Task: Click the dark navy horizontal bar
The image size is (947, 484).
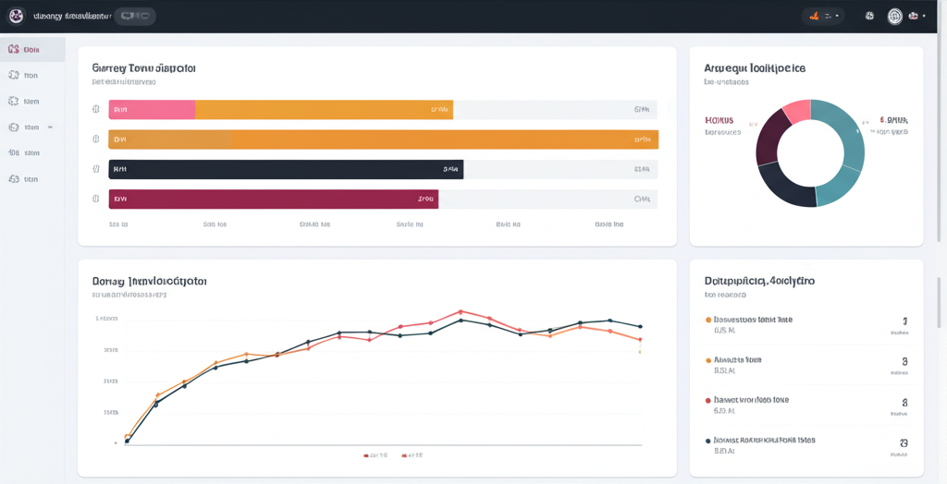Action: point(286,169)
